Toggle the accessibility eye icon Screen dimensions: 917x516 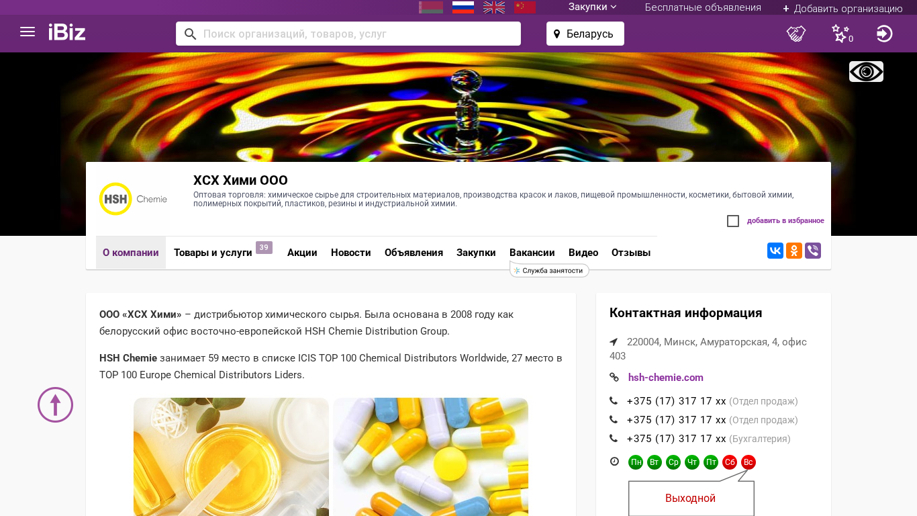click(x=866, y=71)
